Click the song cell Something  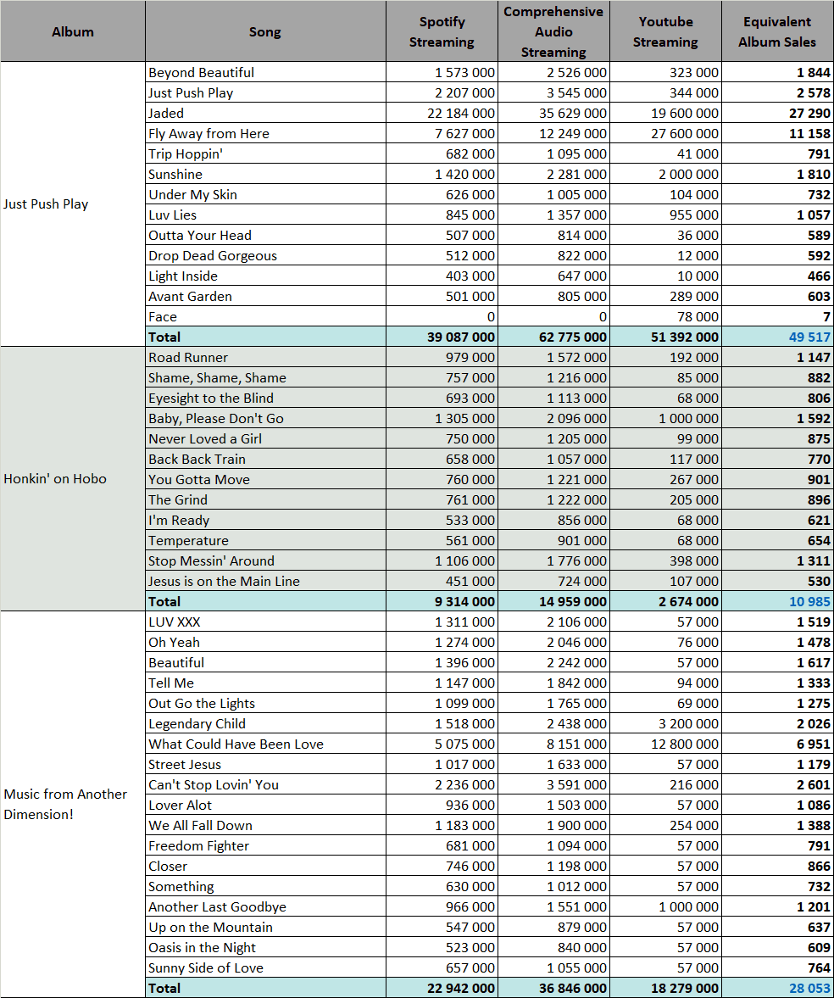[265, 887]
